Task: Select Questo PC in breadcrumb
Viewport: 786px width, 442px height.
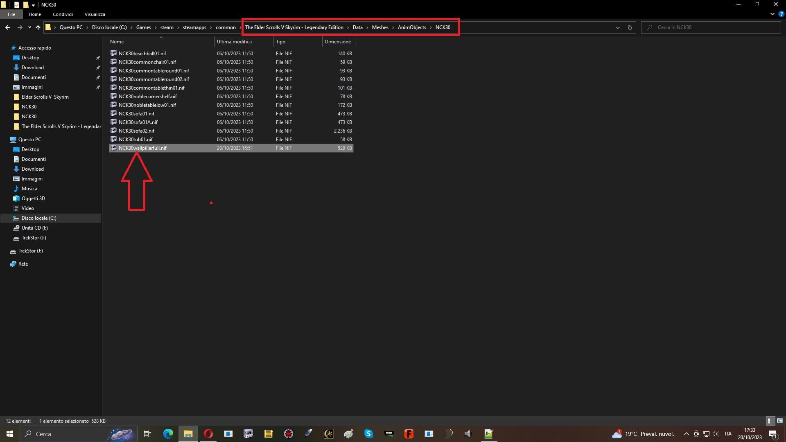Action: coord(71,27)
